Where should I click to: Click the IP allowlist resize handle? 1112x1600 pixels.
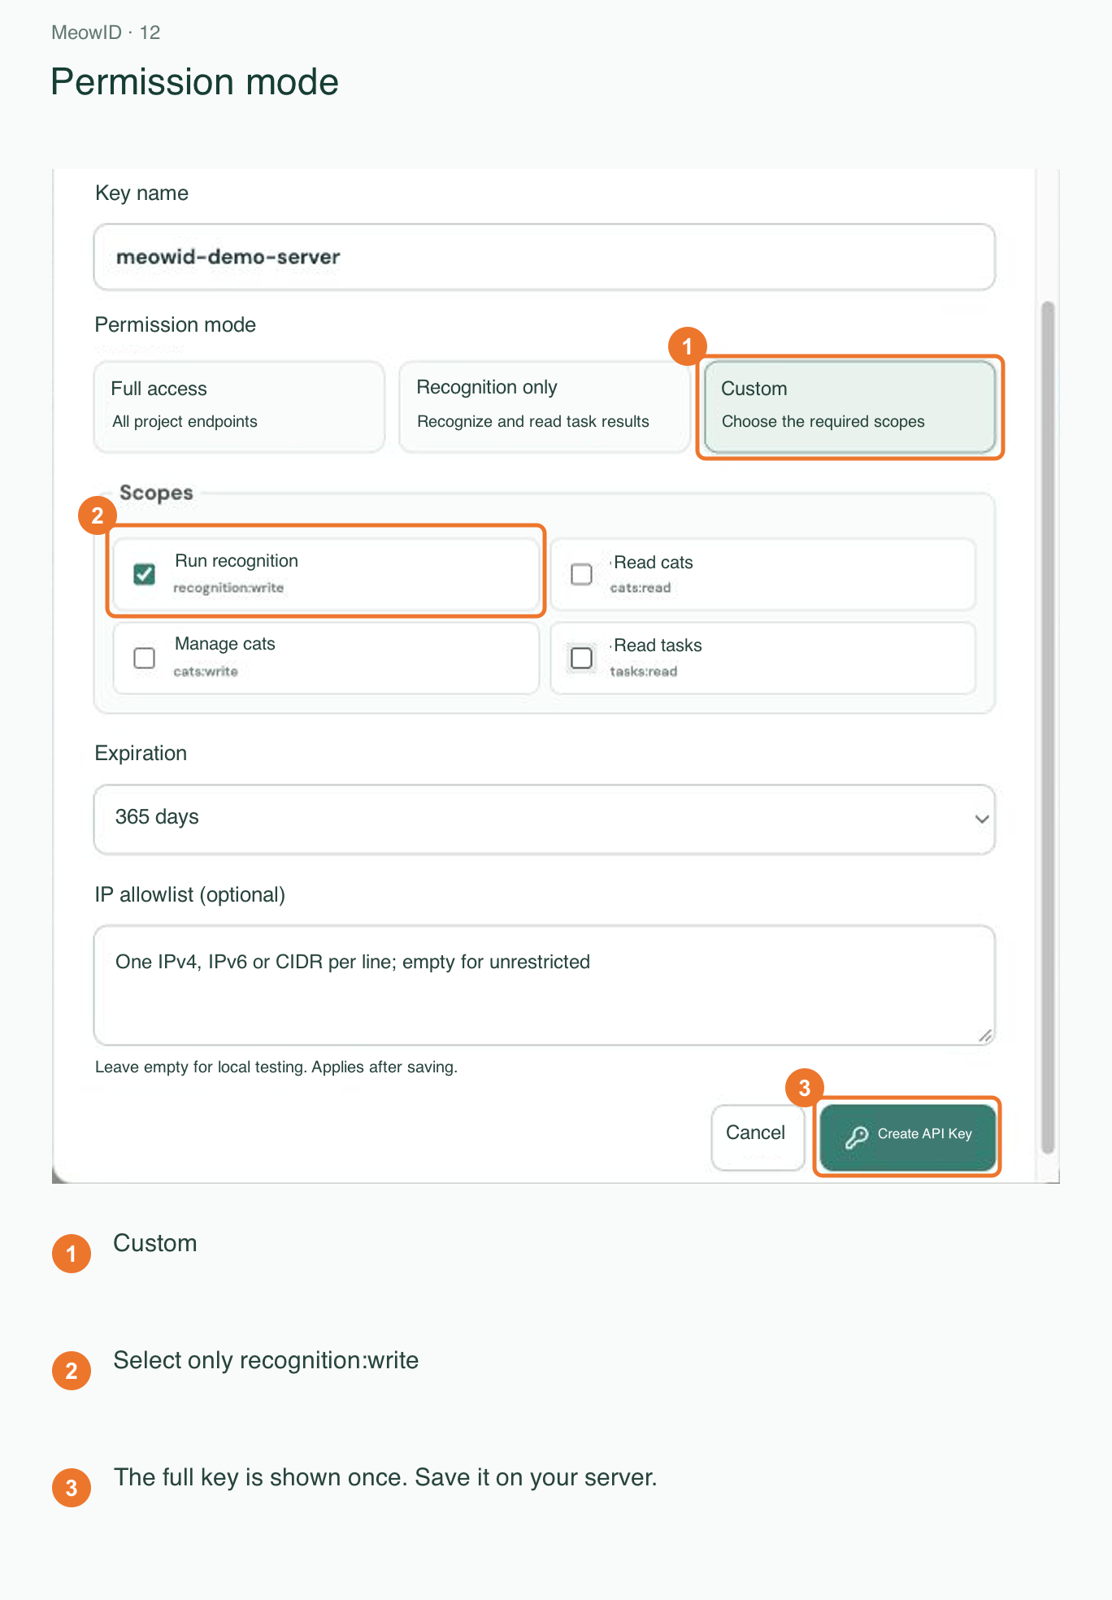click(x=984, y=1035)
